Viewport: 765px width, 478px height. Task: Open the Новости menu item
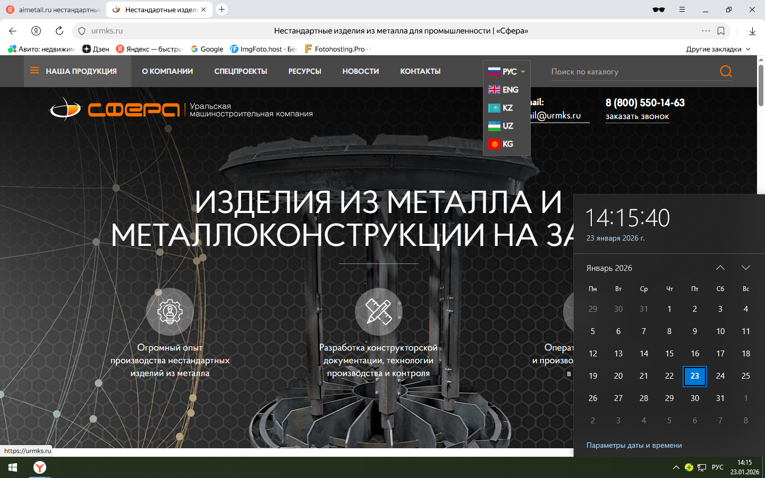361,71
